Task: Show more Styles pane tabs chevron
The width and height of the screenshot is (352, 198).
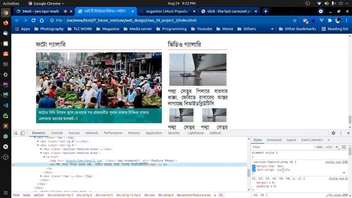Action: tap(329, 140)
